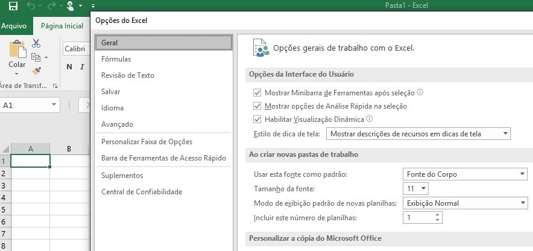Image resolution: width=533 pixels, height=251 pixels.
Task: Decrease the number of planilhas spinner
Action: coord(438,220)
